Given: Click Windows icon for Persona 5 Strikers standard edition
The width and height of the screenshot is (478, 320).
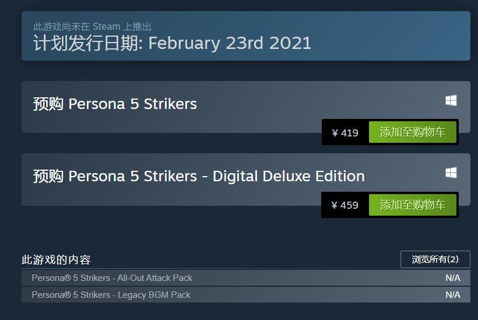Looking at the screenshot, I should pyautogui.click(x=451, y=101).
